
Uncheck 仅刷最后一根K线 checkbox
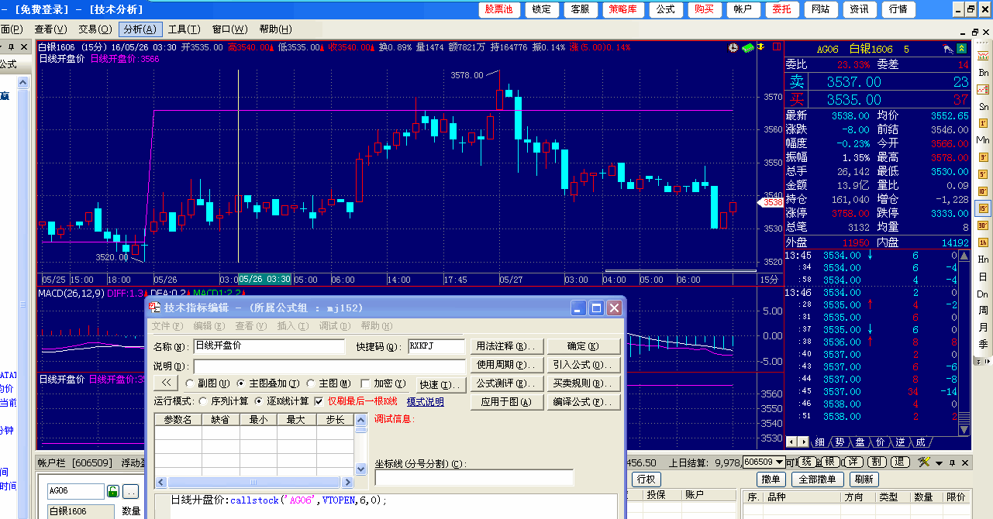click(x=319, y=401)
